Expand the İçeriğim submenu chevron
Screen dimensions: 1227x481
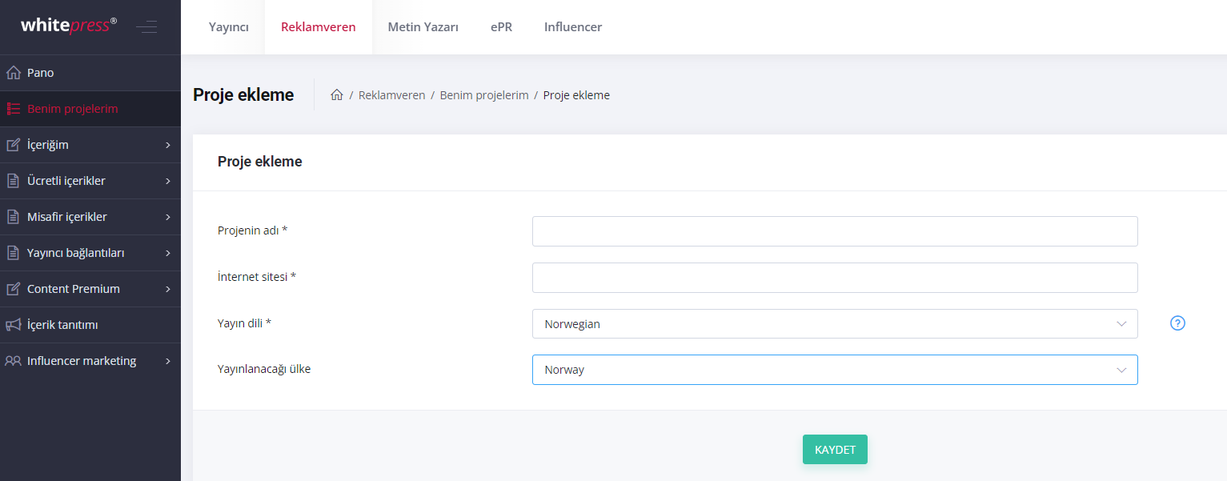coord(168,145)
